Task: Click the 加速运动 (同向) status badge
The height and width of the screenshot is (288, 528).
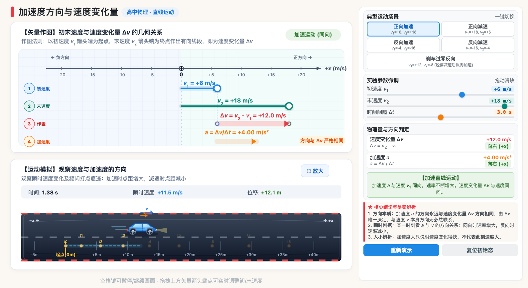Action: pyautogui.click(x=313, y=35)
